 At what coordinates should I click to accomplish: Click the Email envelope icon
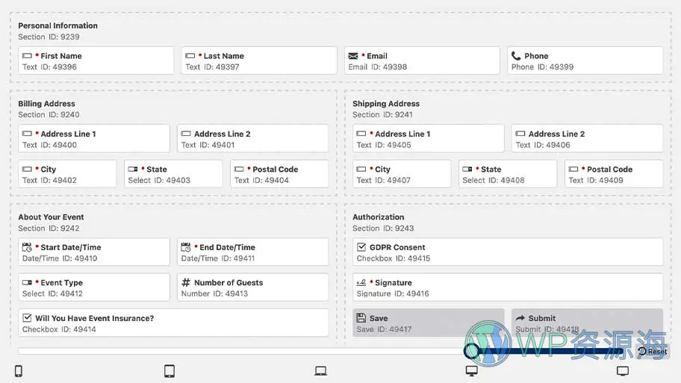tap(353, 56)
